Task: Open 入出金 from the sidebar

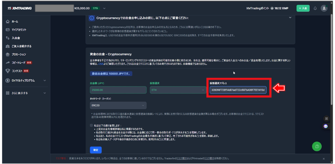Action: tap(16, 38)
